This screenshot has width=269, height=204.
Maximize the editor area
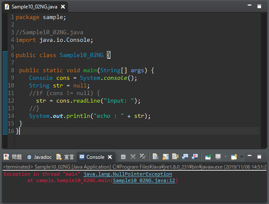[x=259, y=6]
